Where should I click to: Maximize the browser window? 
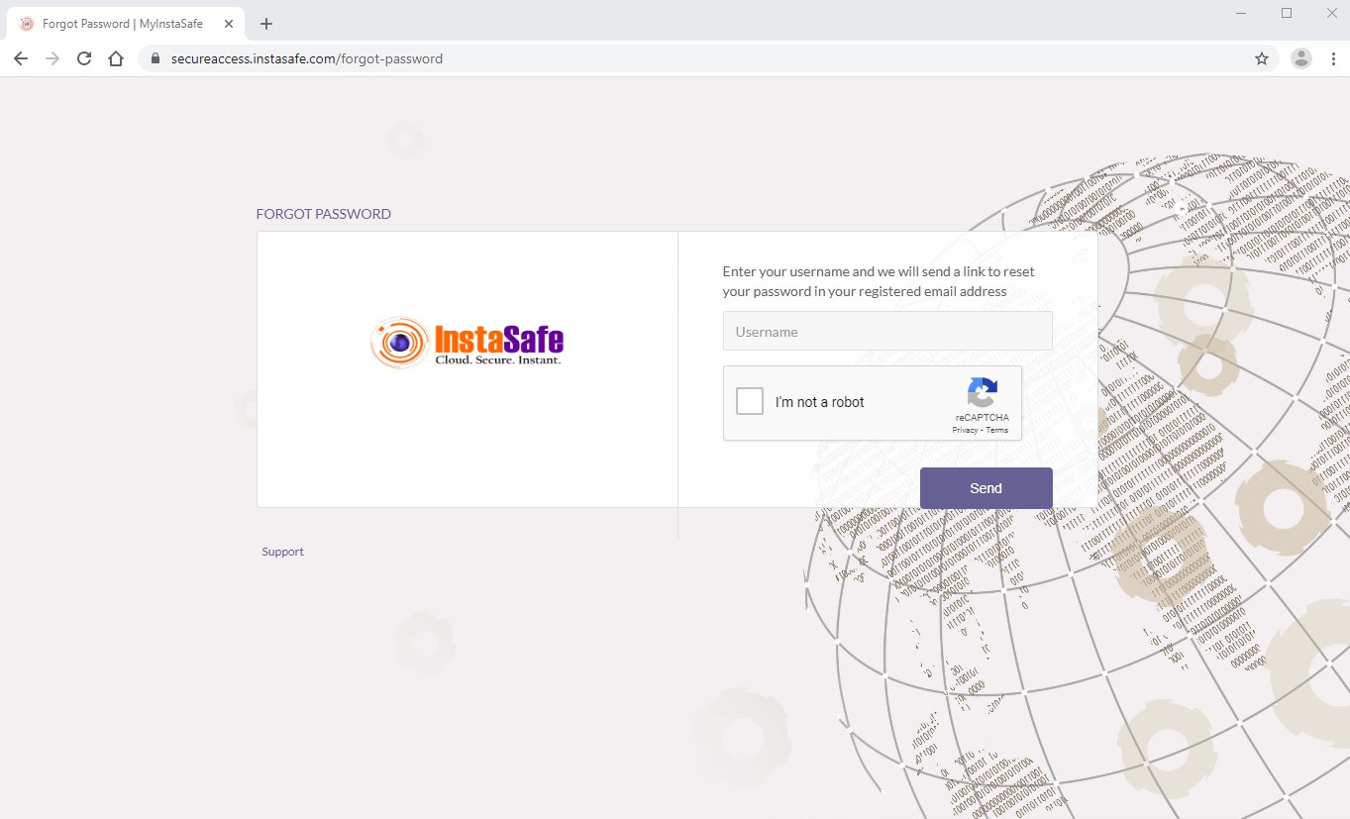[x=1287, y=13]
